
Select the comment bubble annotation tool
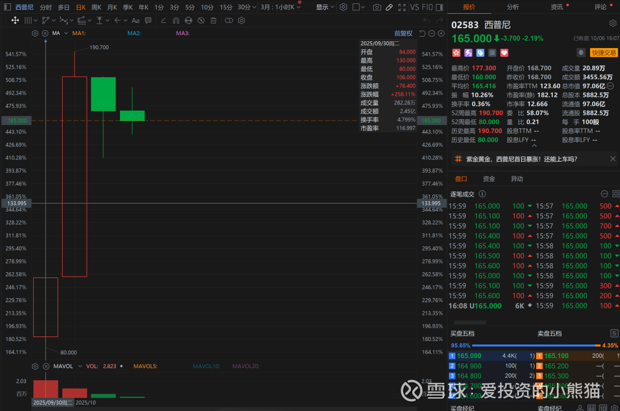pos(148,21)
